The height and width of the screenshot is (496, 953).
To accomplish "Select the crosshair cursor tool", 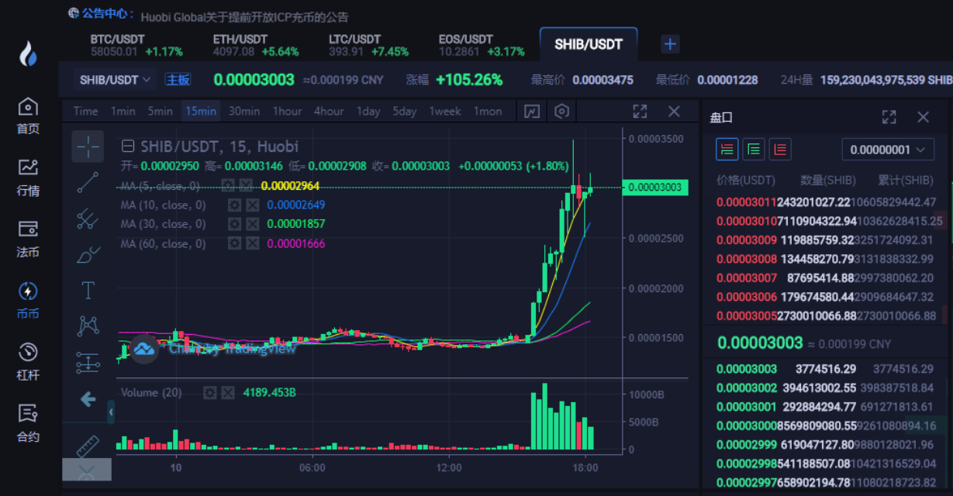I will tap(88, 146).
